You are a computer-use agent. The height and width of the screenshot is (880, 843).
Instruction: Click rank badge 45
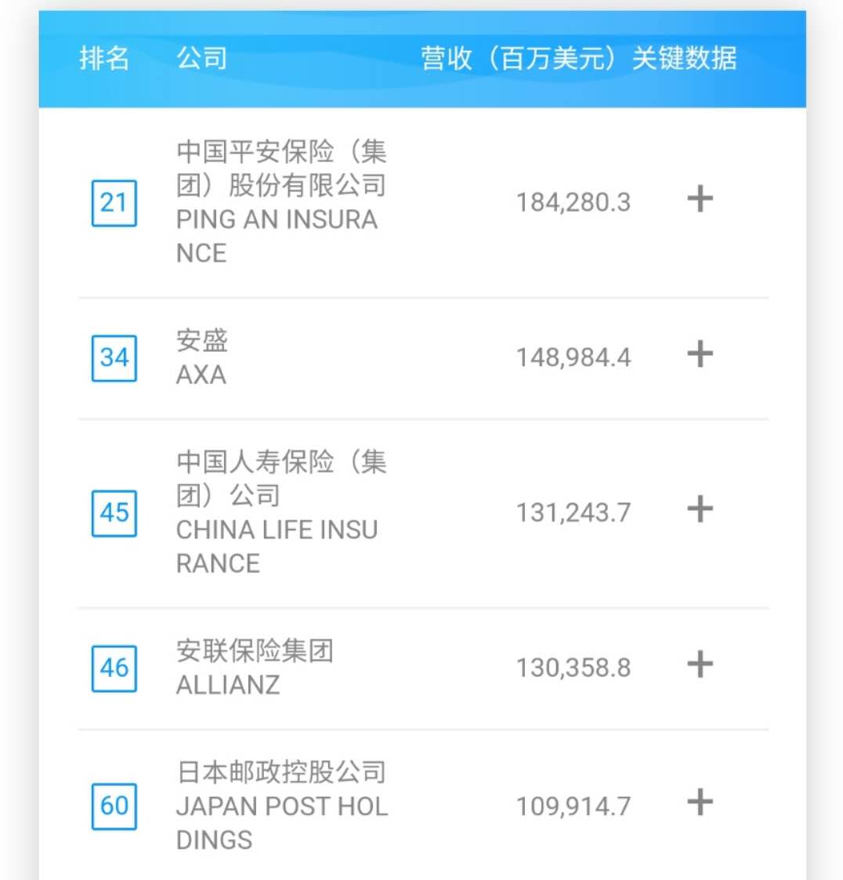tap(114, 513)
